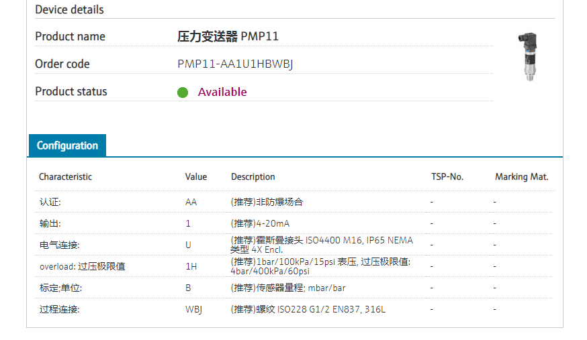587x340 pixels.
Task: Click the Marking Mat. column header
Action: (x=522, y=177)
